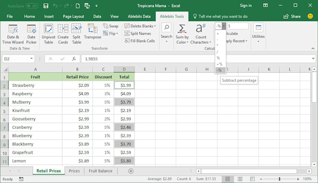318x183 pixels.
Task: Click the zoom out minus button
Action: coord(261,179)
